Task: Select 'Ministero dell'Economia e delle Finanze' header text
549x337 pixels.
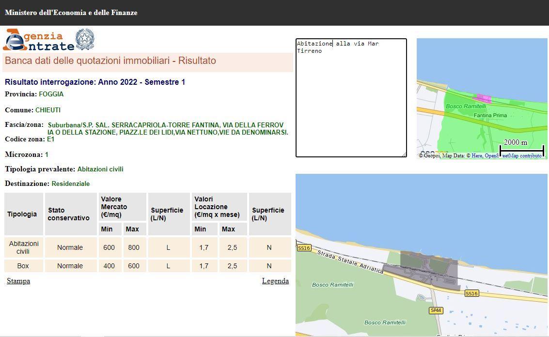Action: tap(71, 13)
